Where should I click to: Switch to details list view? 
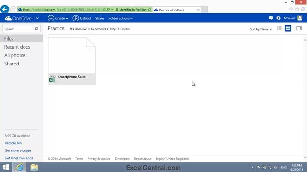(x=279, y=28)
